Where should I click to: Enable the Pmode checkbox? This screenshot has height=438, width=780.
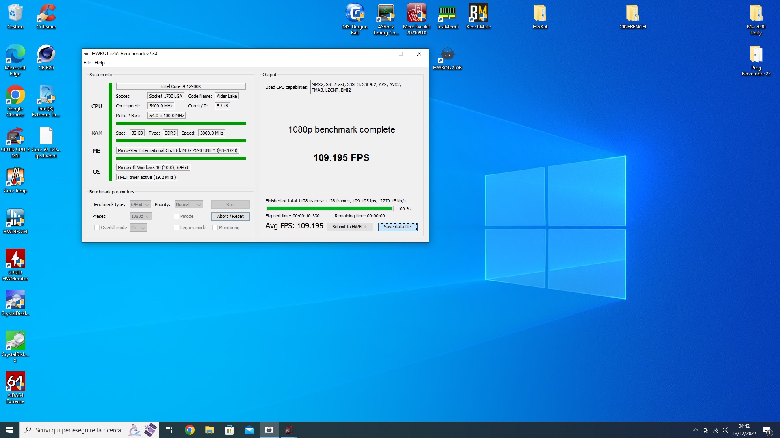click(x=177, y=217)
